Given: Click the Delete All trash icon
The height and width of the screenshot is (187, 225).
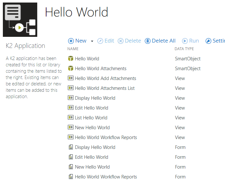Looking at the screenshot, I should (148, 41).
